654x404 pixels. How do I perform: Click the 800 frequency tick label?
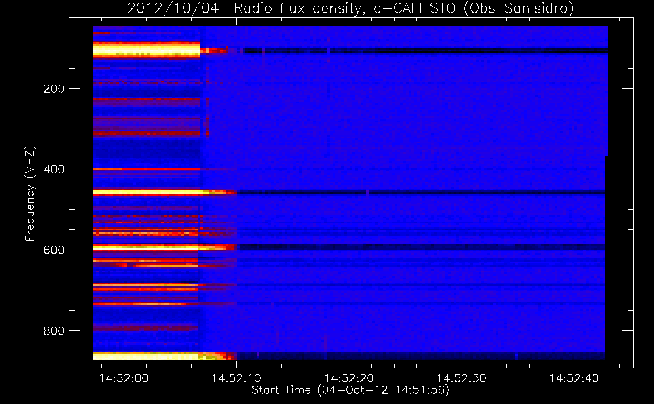click(x=54, y=331)
